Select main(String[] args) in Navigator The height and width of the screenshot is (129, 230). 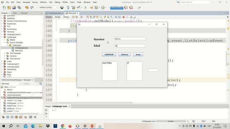[x=14, y=100]
